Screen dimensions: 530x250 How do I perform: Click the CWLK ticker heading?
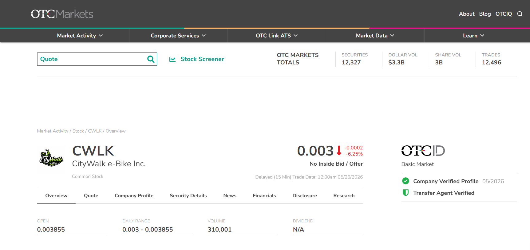point(93,151)
